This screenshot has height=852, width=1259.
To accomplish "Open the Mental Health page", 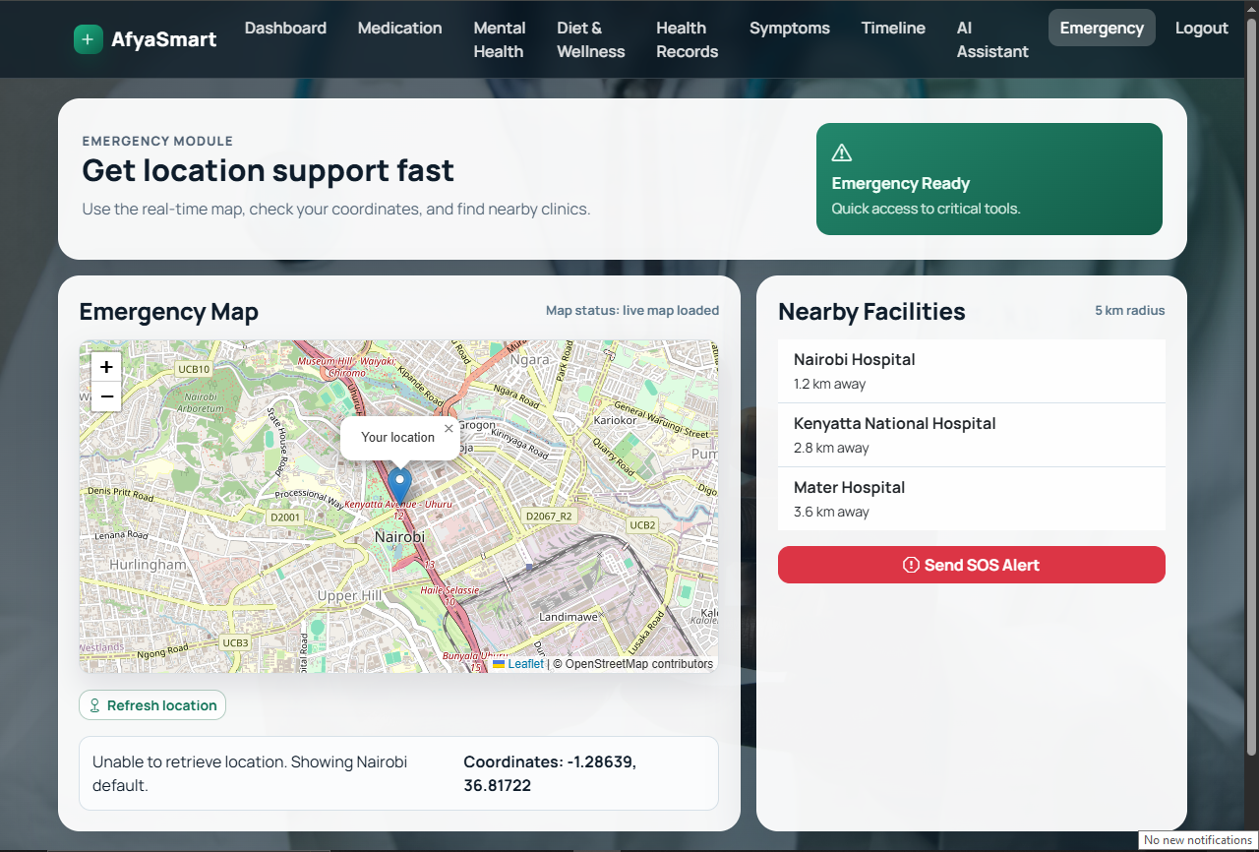I will [x=500, y=39].
